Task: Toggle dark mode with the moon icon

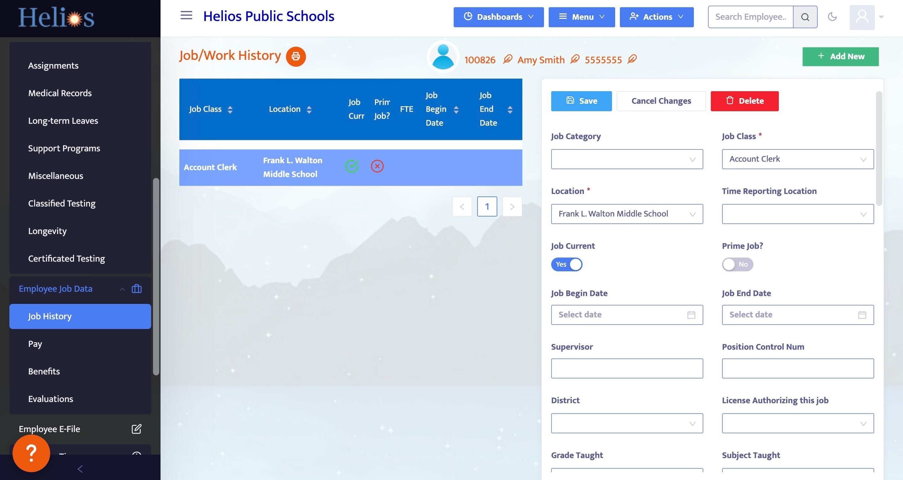Action: [x=832, y=17]
